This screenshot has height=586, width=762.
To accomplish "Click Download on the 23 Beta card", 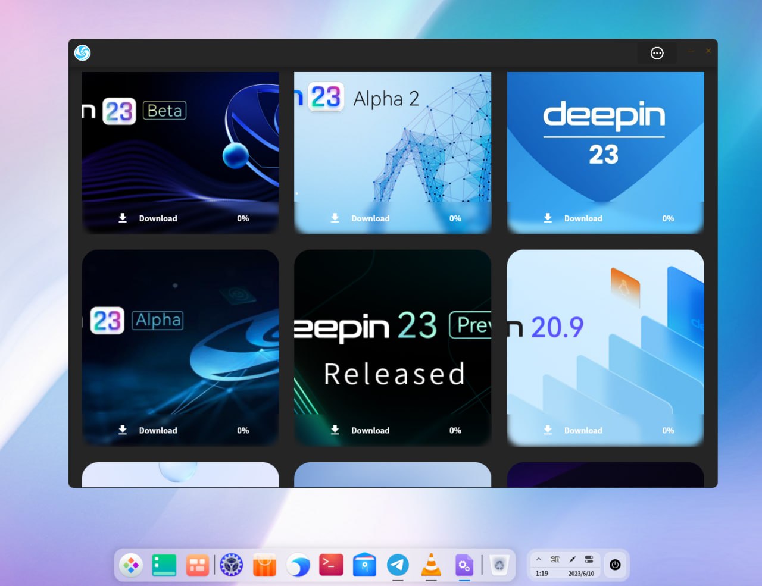I will point(158,218).
